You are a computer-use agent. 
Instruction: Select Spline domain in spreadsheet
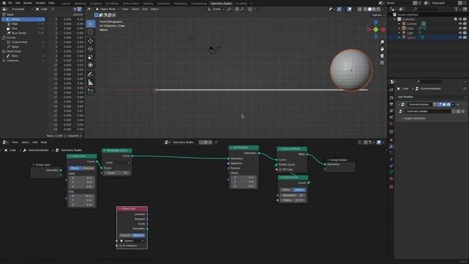coord(15,47)
